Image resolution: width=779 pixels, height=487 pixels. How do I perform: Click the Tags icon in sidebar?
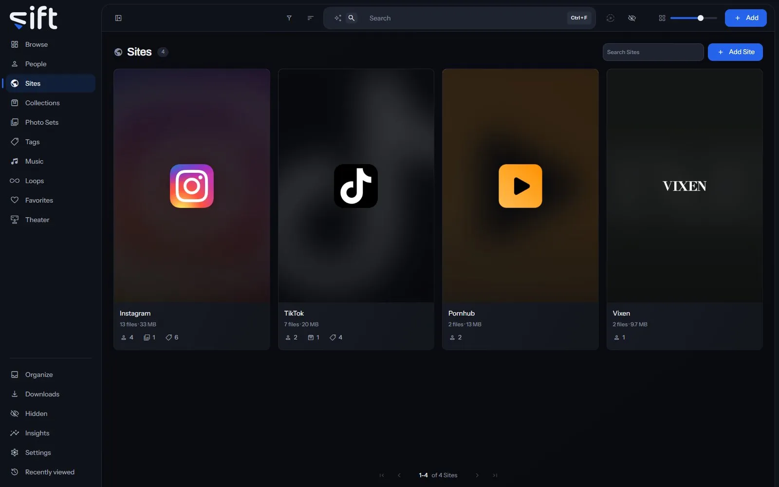tap(15, 142)
